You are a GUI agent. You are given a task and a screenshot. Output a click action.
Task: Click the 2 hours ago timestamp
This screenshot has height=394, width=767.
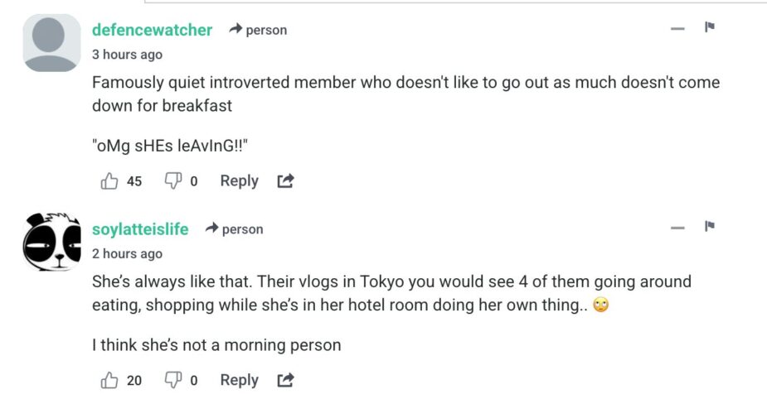pyautogui.click(x=127, y=254)
